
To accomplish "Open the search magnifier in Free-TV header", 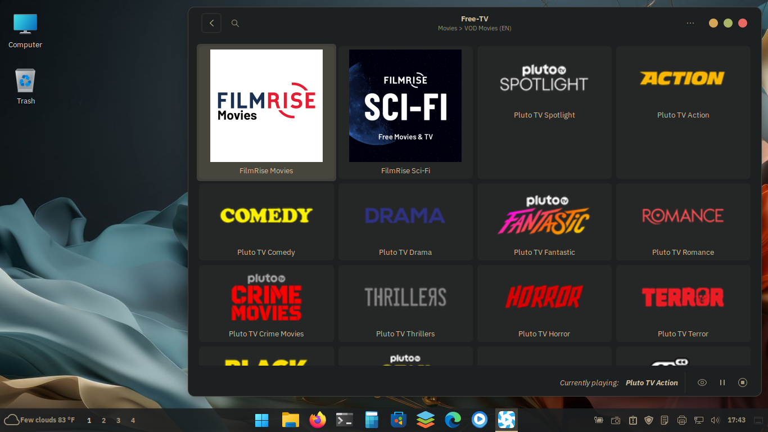I will click(x=236, y=23).
